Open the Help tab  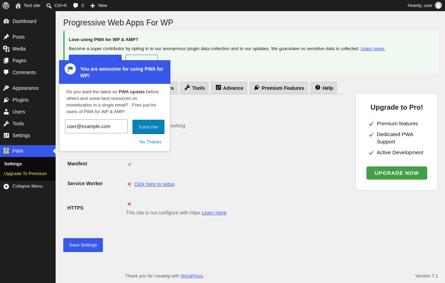point(324,88)
